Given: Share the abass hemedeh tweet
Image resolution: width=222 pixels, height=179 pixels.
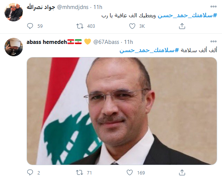Looking at the screenshot, I should (x=182, y=173).
